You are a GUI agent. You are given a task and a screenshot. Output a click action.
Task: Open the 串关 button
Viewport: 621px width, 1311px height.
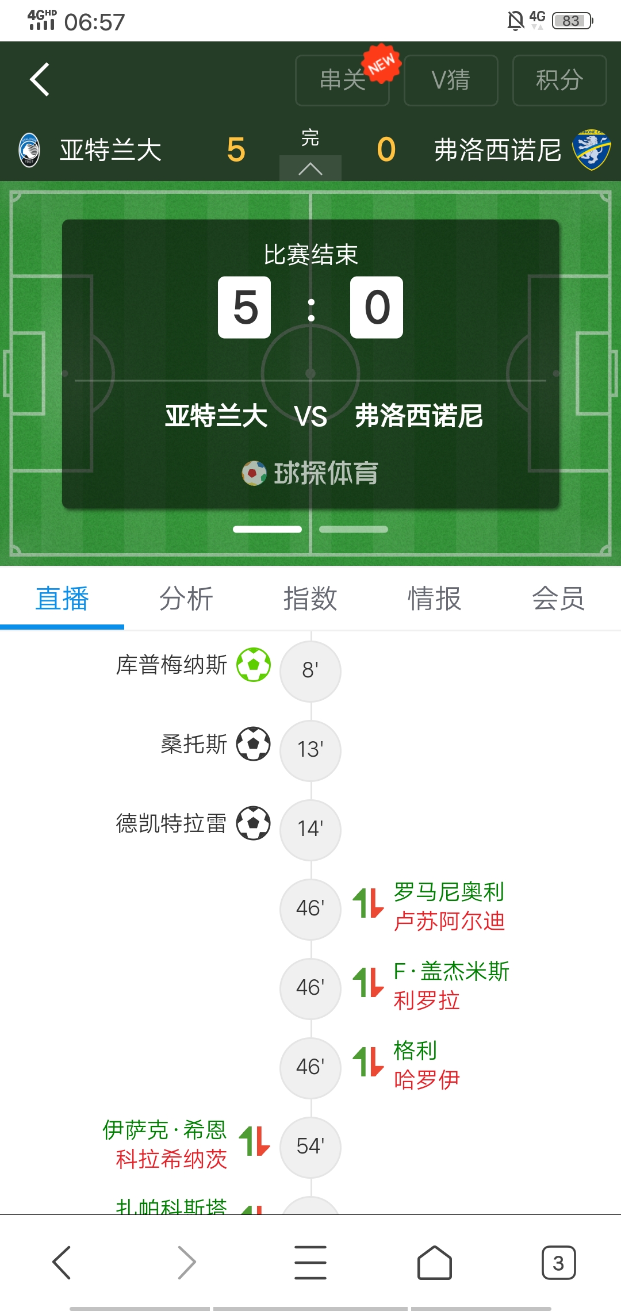(x=342, y=80)
